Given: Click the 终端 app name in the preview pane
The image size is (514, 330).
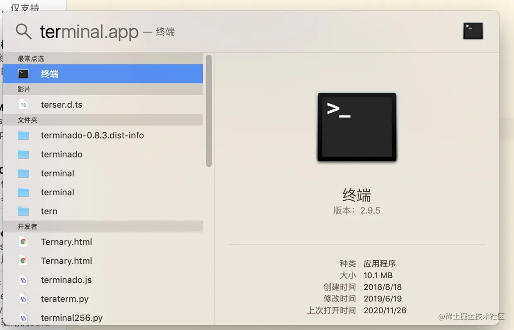Looking at the screenshot, I should click(357, 195).
